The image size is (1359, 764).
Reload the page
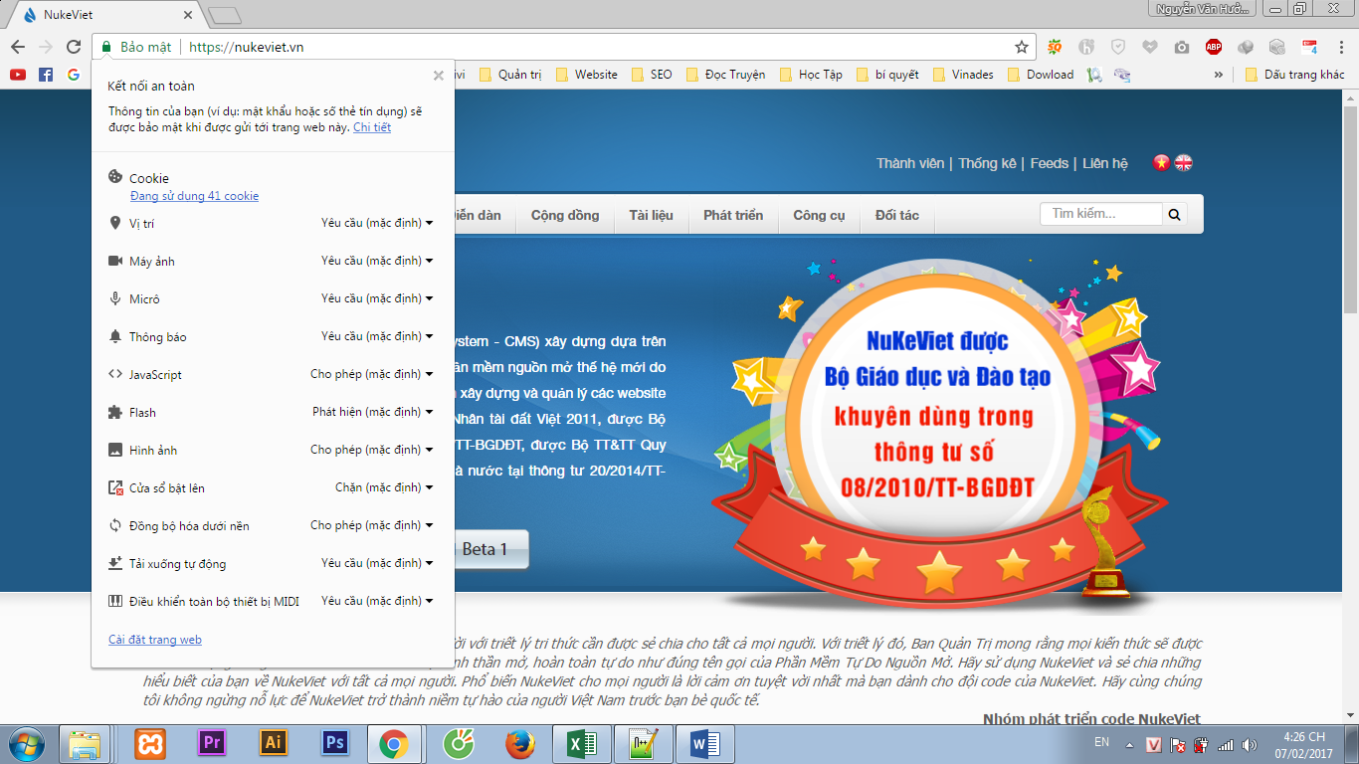[74, 47]
